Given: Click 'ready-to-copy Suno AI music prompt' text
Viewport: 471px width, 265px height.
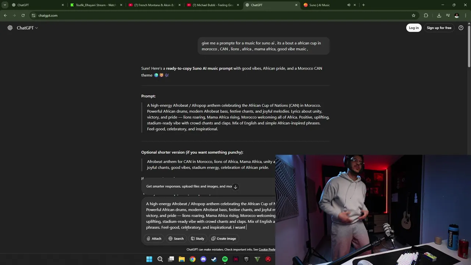Looking at the screenshot, I should [199, 68].
